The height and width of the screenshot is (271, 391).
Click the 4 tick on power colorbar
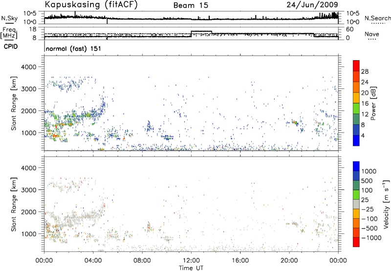[363, 135]
